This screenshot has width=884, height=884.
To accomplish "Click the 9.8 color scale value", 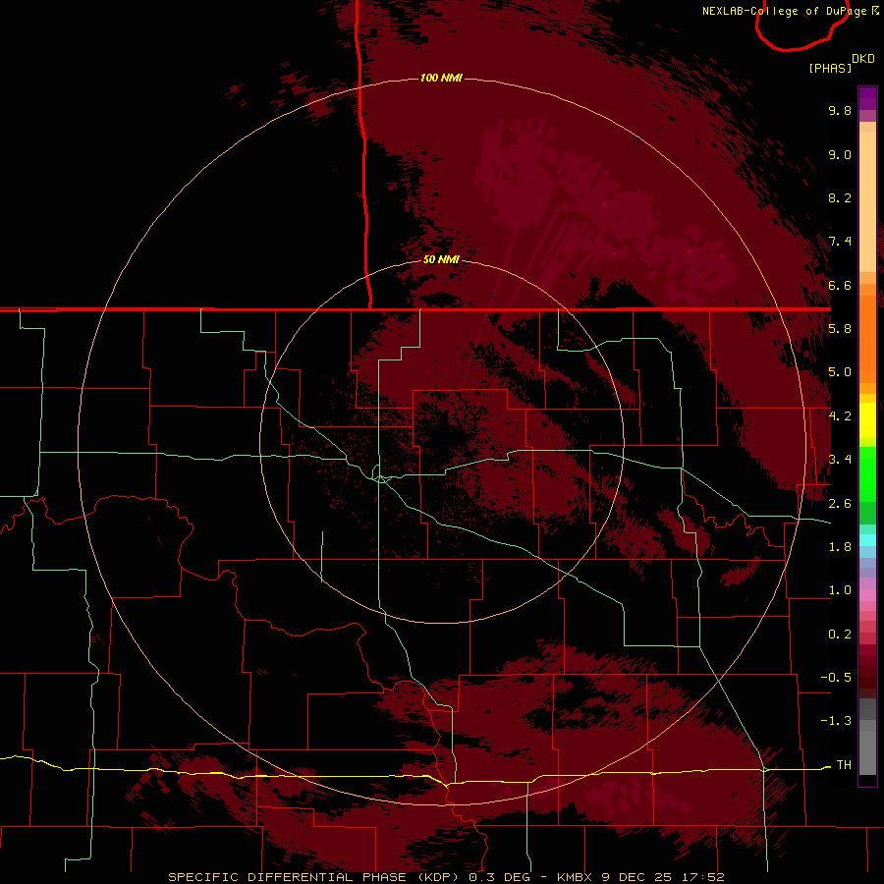I will [840, 110].
